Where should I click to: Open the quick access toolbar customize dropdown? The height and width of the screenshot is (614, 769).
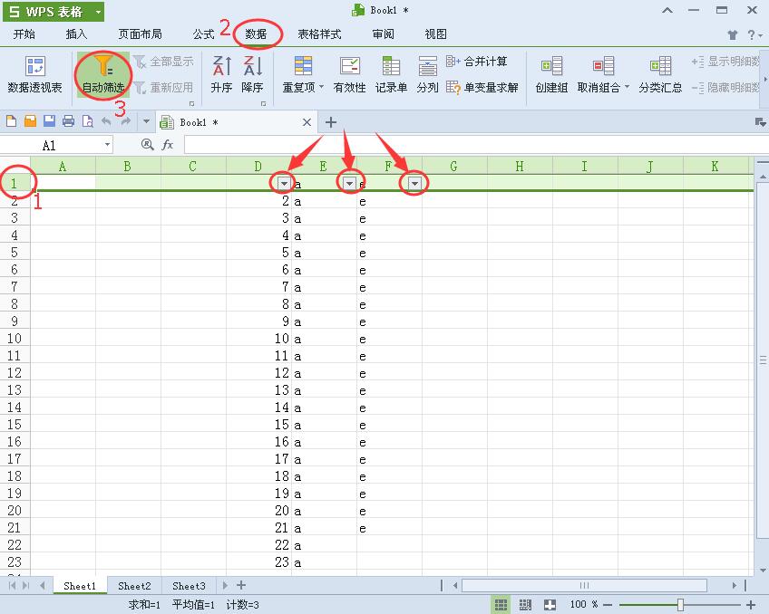click(146, 121)
